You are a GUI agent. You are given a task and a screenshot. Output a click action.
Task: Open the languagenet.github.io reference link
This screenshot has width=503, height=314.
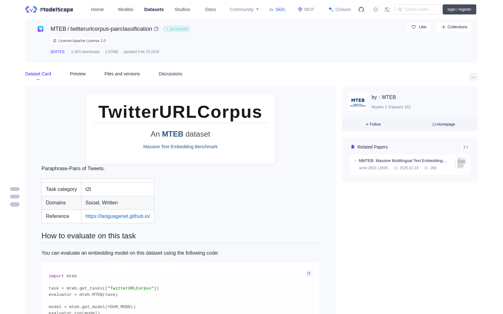[118, 216]
